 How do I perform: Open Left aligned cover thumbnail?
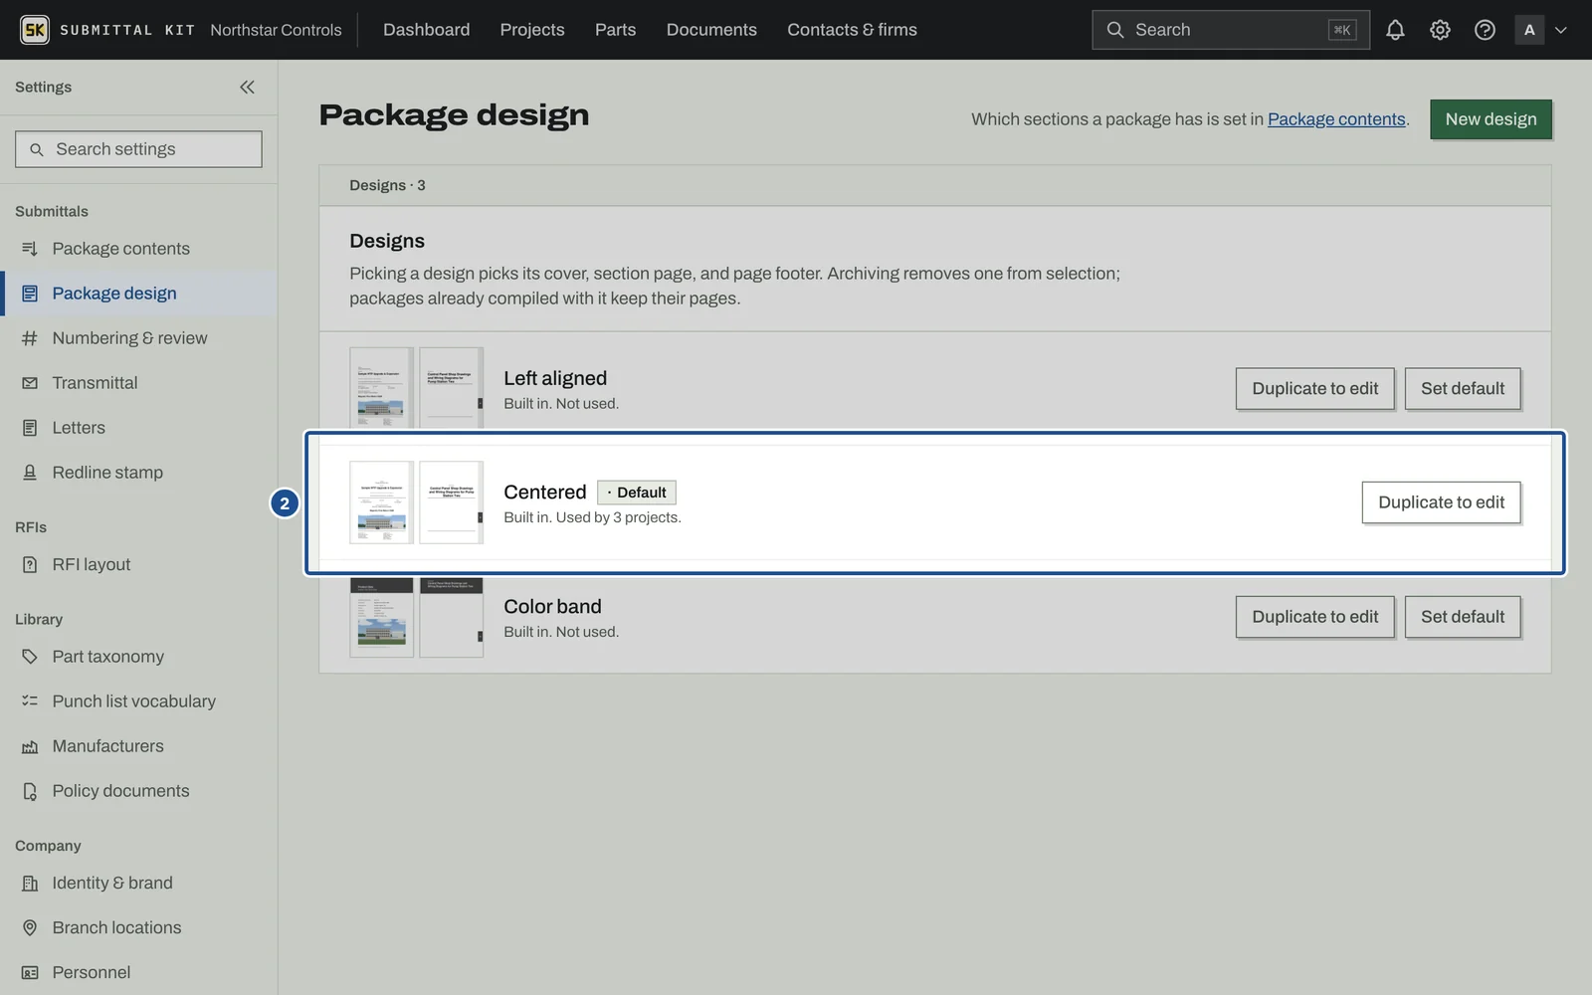(381, 388)
